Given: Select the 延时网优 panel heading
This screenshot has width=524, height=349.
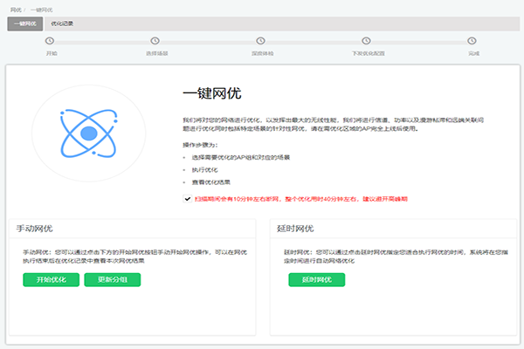Looking at the screenshot, I should [x=295, y=229].
